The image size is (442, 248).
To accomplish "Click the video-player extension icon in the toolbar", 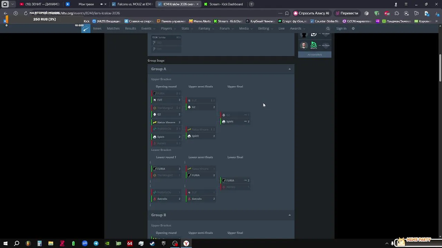I will (406, 13).
